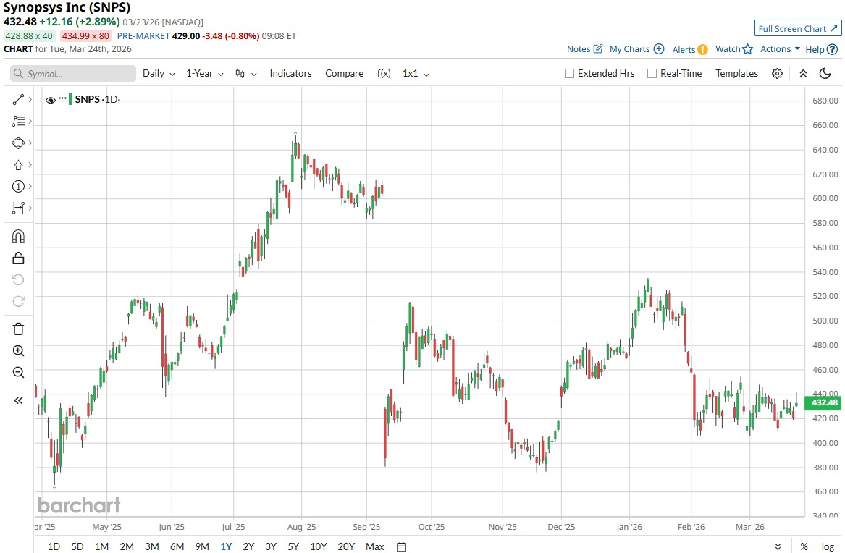Open the Indicators menu
Image resolution: width=845 pixels, height=553 pixels.
click(290, 74)
